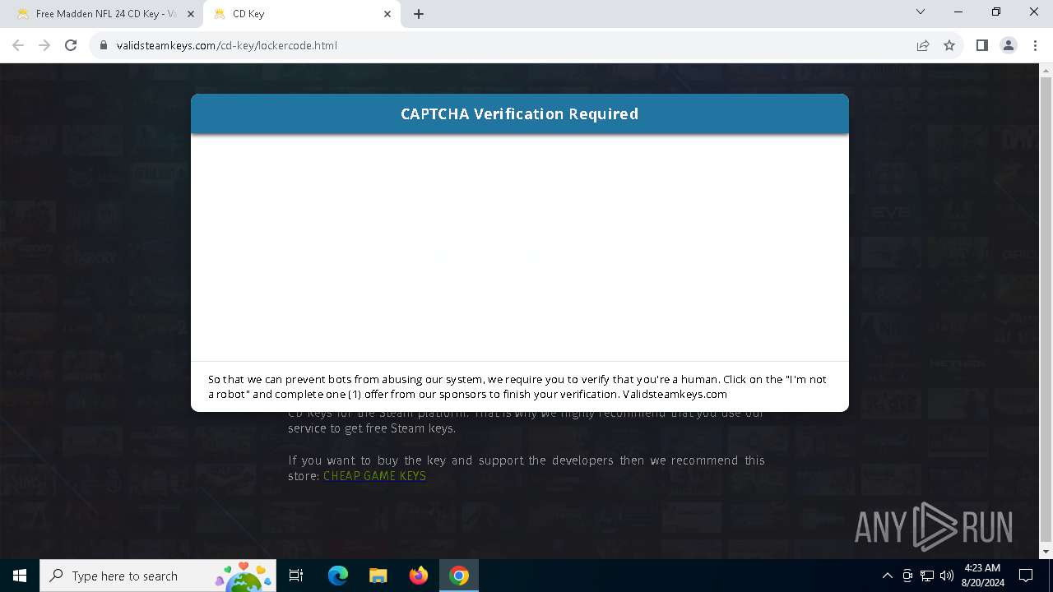View site security info lock icon
The width and height of the screenshot is (1053, 592).
[104, 45]
